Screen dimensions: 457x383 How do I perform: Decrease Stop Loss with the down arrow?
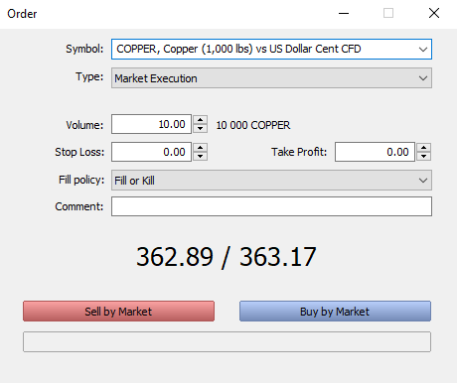point(201,156)
